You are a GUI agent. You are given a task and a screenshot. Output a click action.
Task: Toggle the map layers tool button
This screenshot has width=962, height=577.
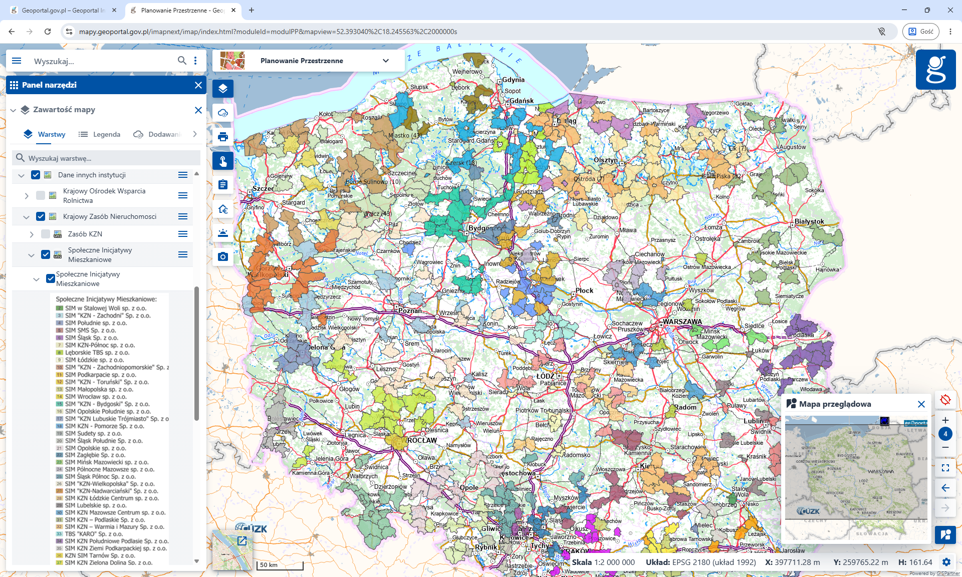pos(223,89)
